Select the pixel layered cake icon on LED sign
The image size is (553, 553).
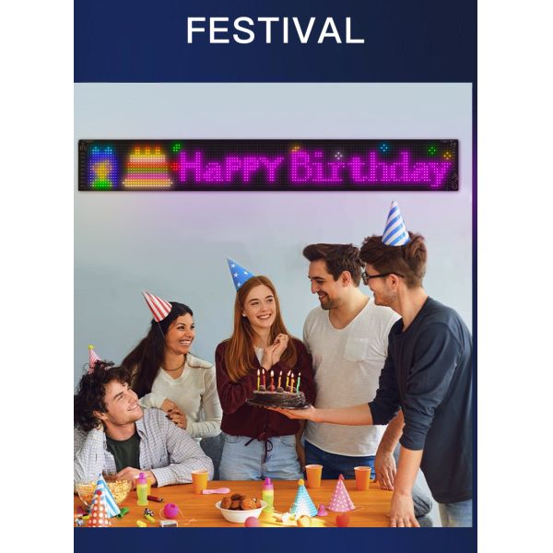[147, 166]
